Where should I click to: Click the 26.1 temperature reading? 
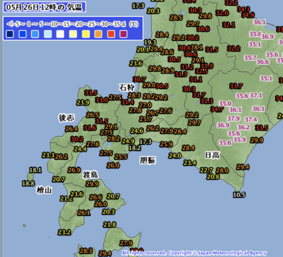(84, 213)
